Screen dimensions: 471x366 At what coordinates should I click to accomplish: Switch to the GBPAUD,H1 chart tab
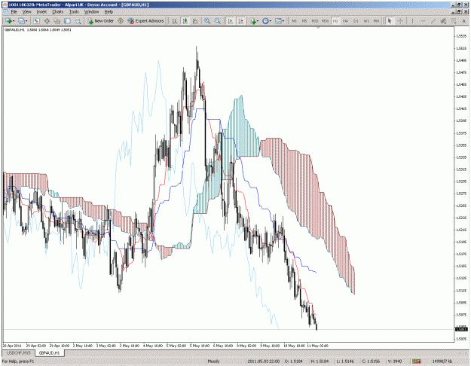click(50, 352)
